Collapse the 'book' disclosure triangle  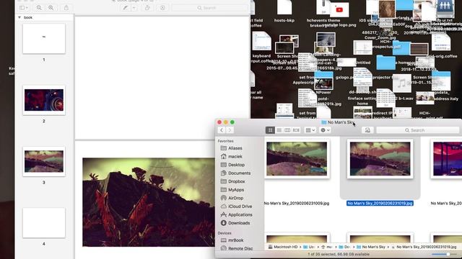click(19, 17)
